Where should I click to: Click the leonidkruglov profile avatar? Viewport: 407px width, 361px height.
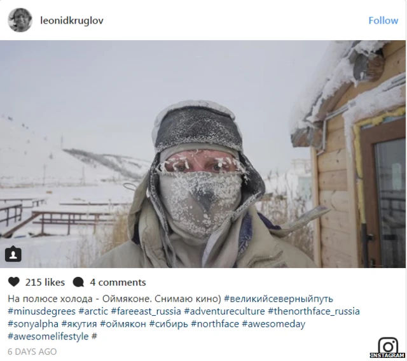[20, 20]
